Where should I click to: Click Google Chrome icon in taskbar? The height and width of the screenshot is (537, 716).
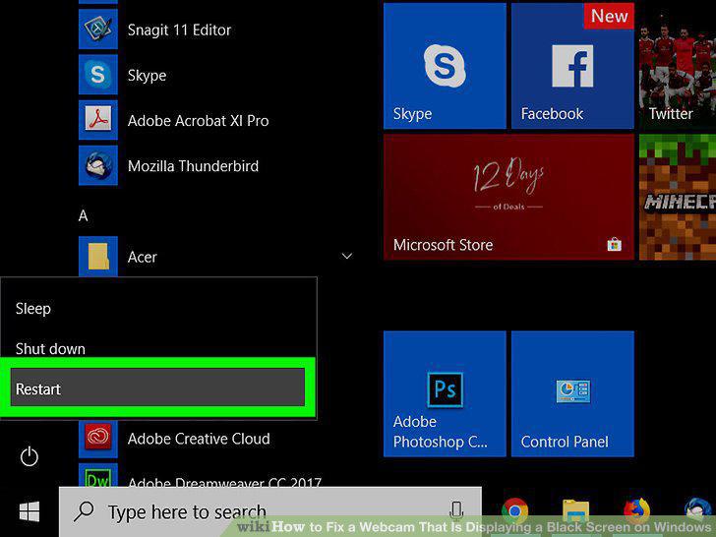pyautogui.click(x=514, y=511)
